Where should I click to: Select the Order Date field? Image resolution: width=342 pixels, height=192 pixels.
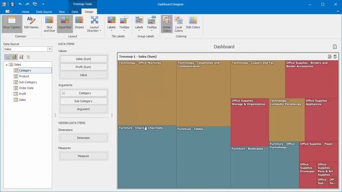pyautogui.click(x=26, y=88)
